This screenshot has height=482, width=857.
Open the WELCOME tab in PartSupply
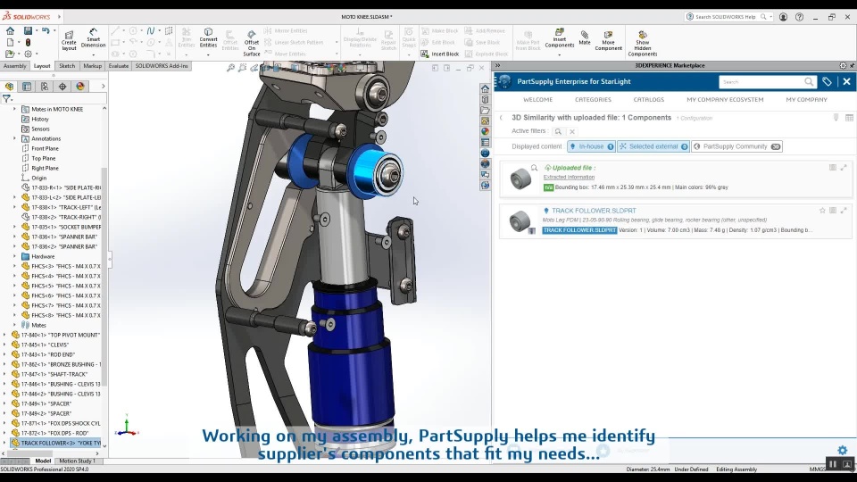(537, 99)
